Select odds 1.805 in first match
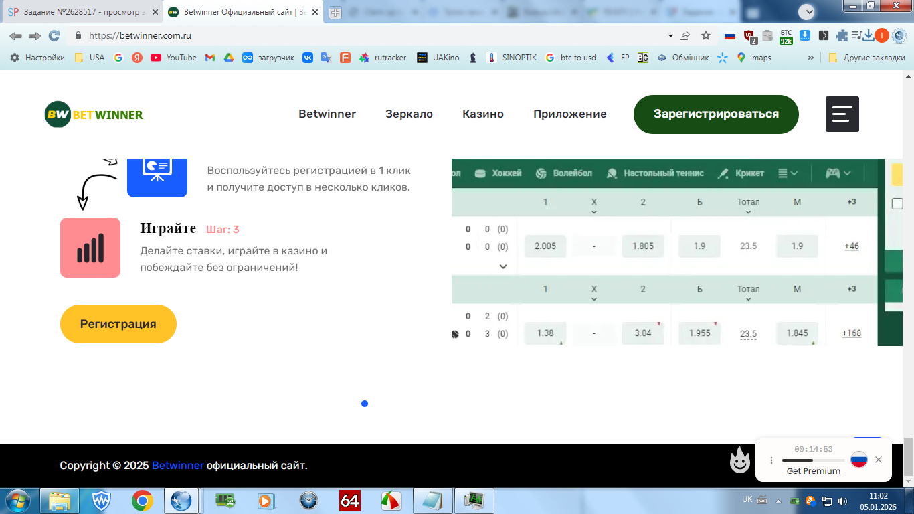 (643, 246)
